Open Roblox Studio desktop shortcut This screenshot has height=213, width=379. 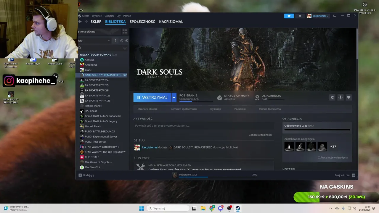click(55, 61)
